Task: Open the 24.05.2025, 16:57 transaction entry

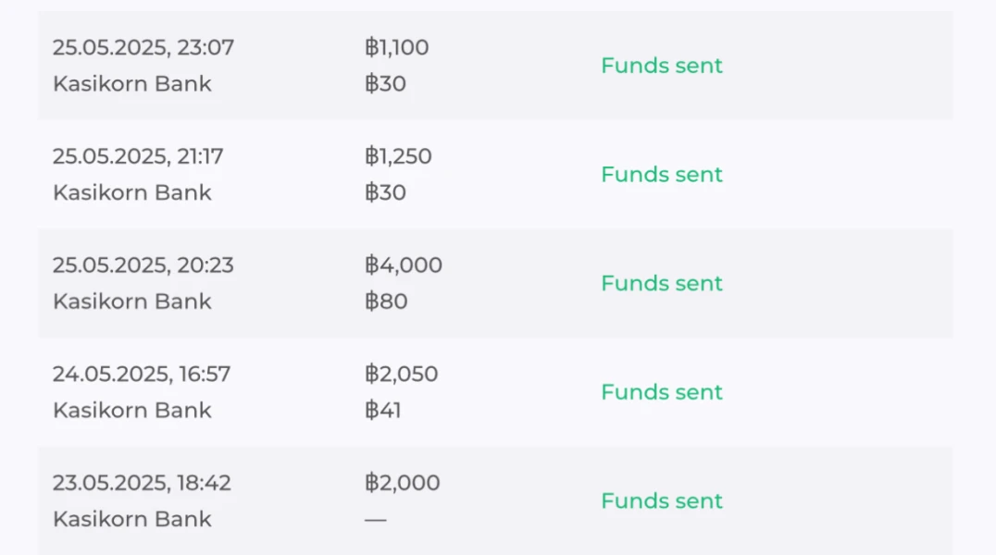Action: click(141, 375)
